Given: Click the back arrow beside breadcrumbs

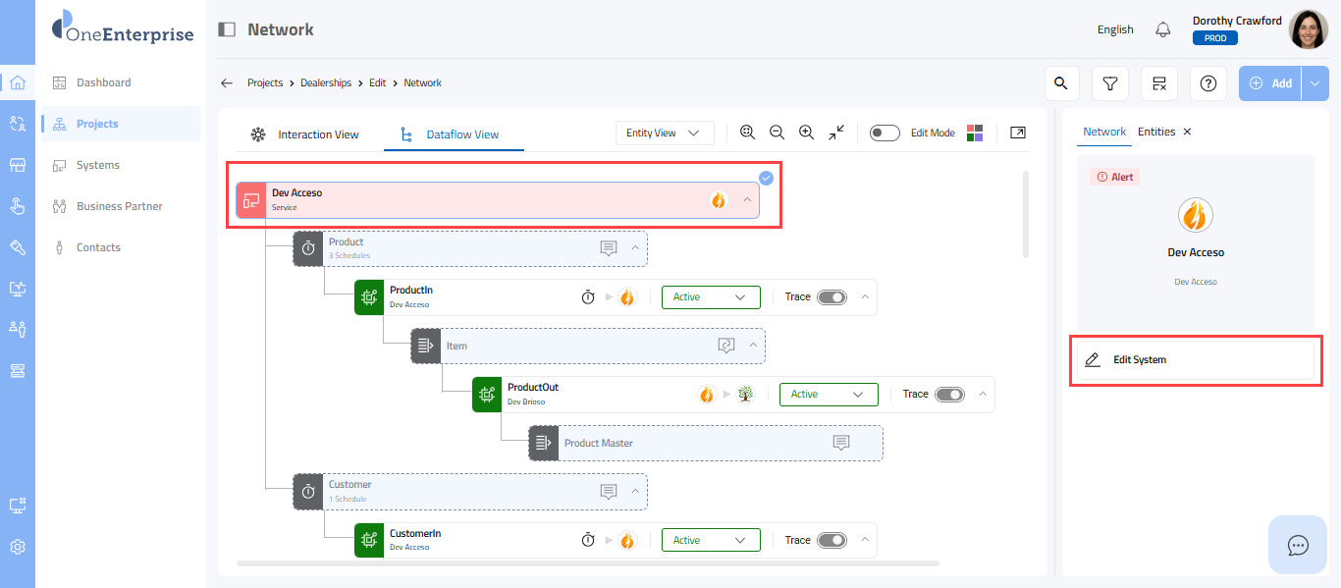Looking at the screenshot, I should pyautogui.click(x=227, y=83).
